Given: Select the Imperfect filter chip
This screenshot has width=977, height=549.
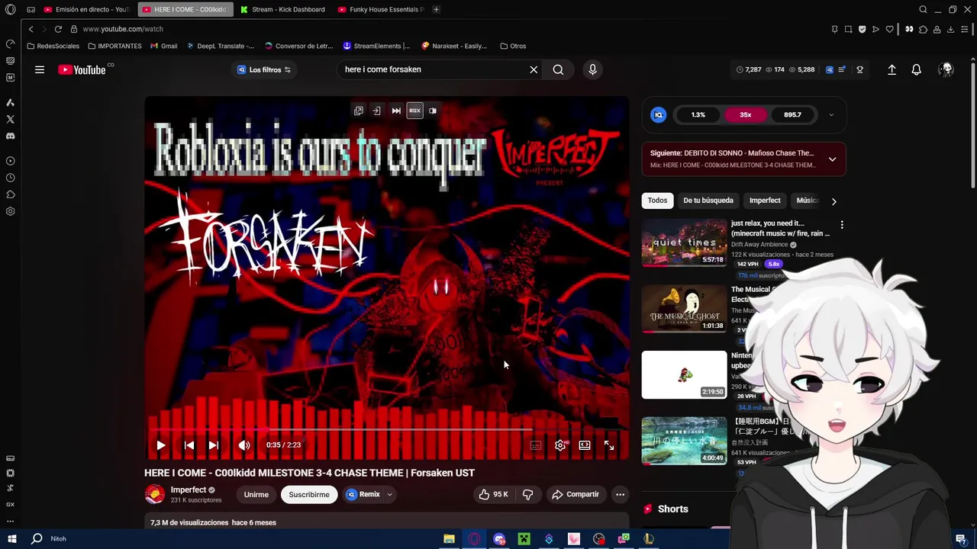Looking at the screenshot, I should tap(765, 201).
